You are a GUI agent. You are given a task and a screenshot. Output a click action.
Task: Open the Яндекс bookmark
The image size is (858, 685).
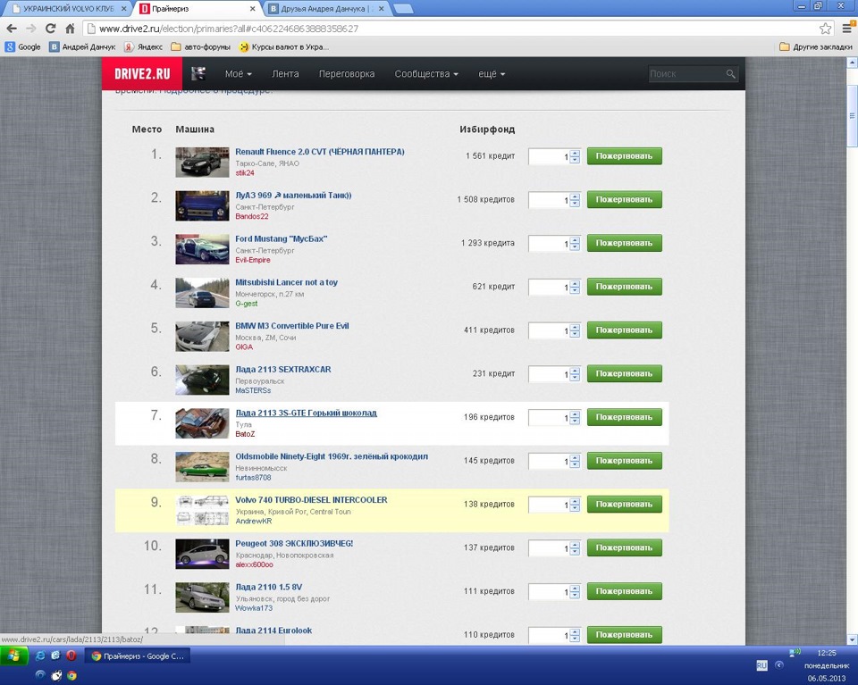[143, 47]
